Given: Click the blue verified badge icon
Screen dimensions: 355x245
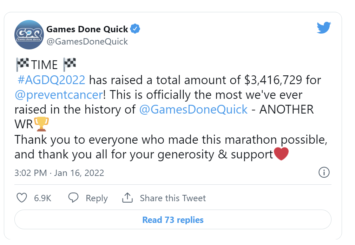Looking at the screenshot, I should 135,29.
